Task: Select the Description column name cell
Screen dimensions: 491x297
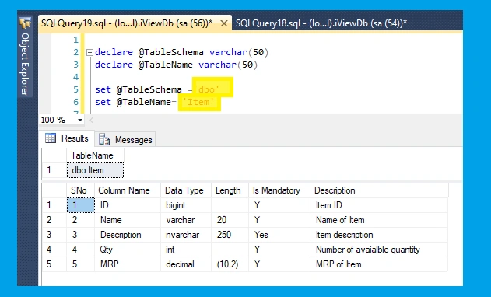Action: 128,235
